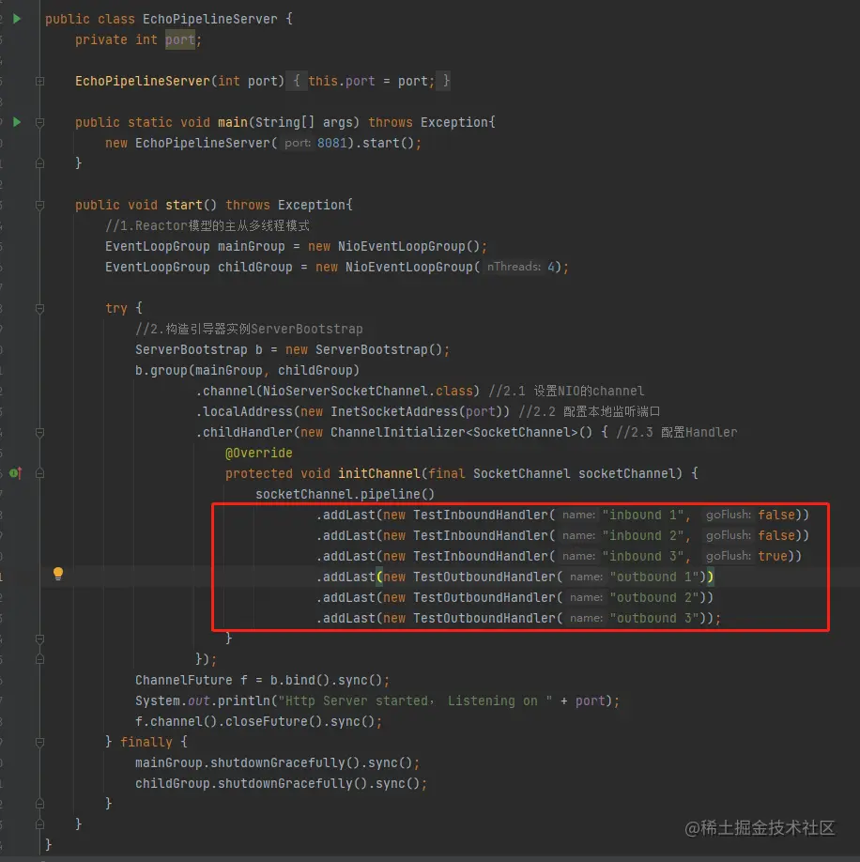Click 'InetSocketAddress' in localAddress call
Image resolution: width=860 pixels, height=862 pixels.
[394, 412]
